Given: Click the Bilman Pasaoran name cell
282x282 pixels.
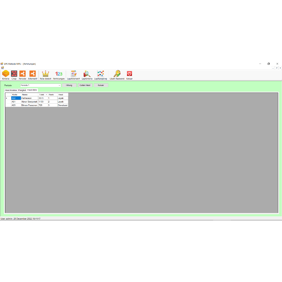Looking at the screenshot, I should point(29,105).
